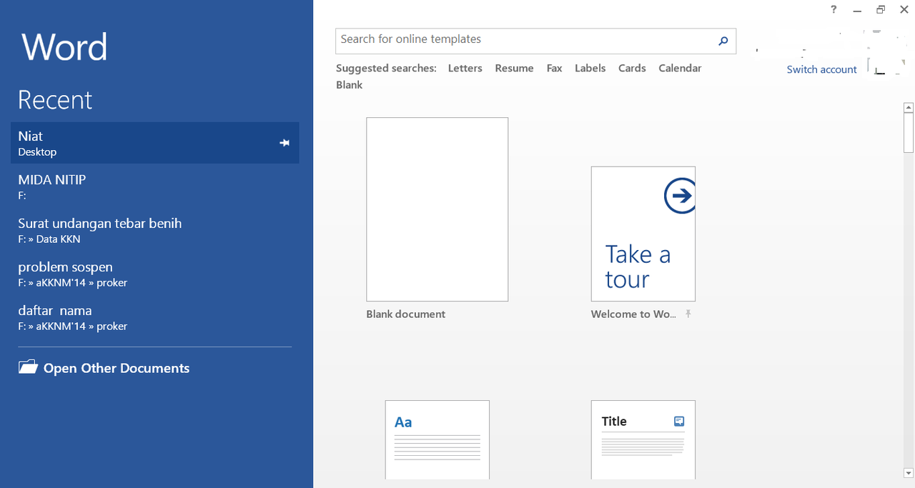
Task: Select the Cards suggested search
Action: click(632, 68)
